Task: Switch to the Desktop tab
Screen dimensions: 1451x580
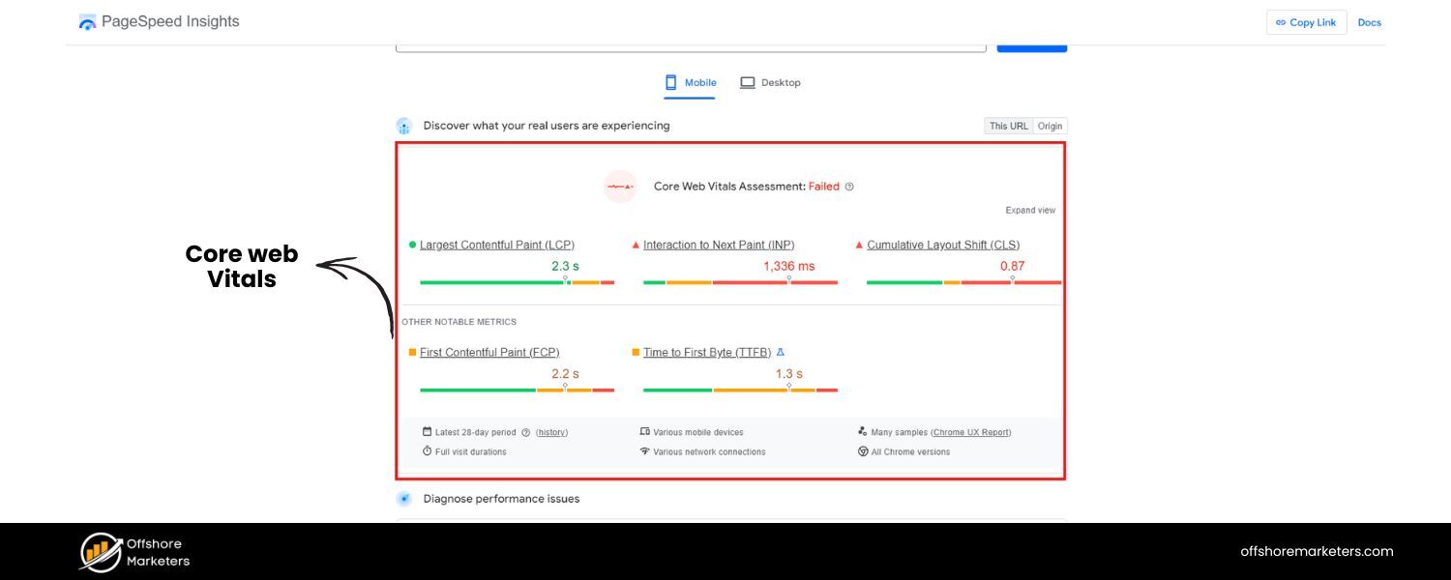Action: point(771,82)
